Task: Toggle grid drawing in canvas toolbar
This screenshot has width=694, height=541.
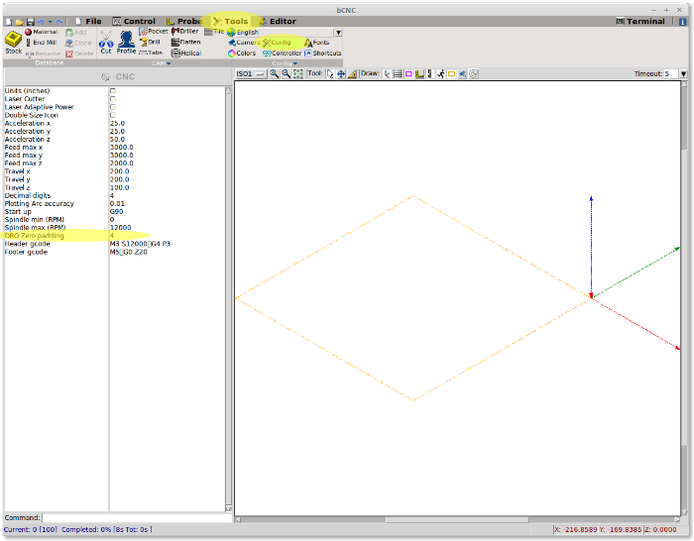Action: click(x=398, y=74)
